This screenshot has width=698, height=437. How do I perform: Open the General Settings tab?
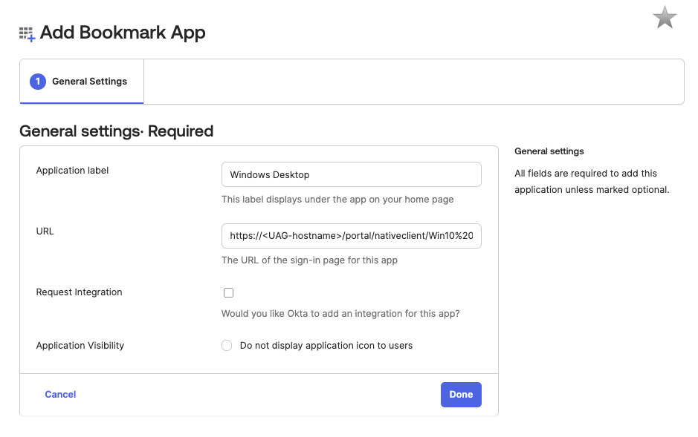82,82
